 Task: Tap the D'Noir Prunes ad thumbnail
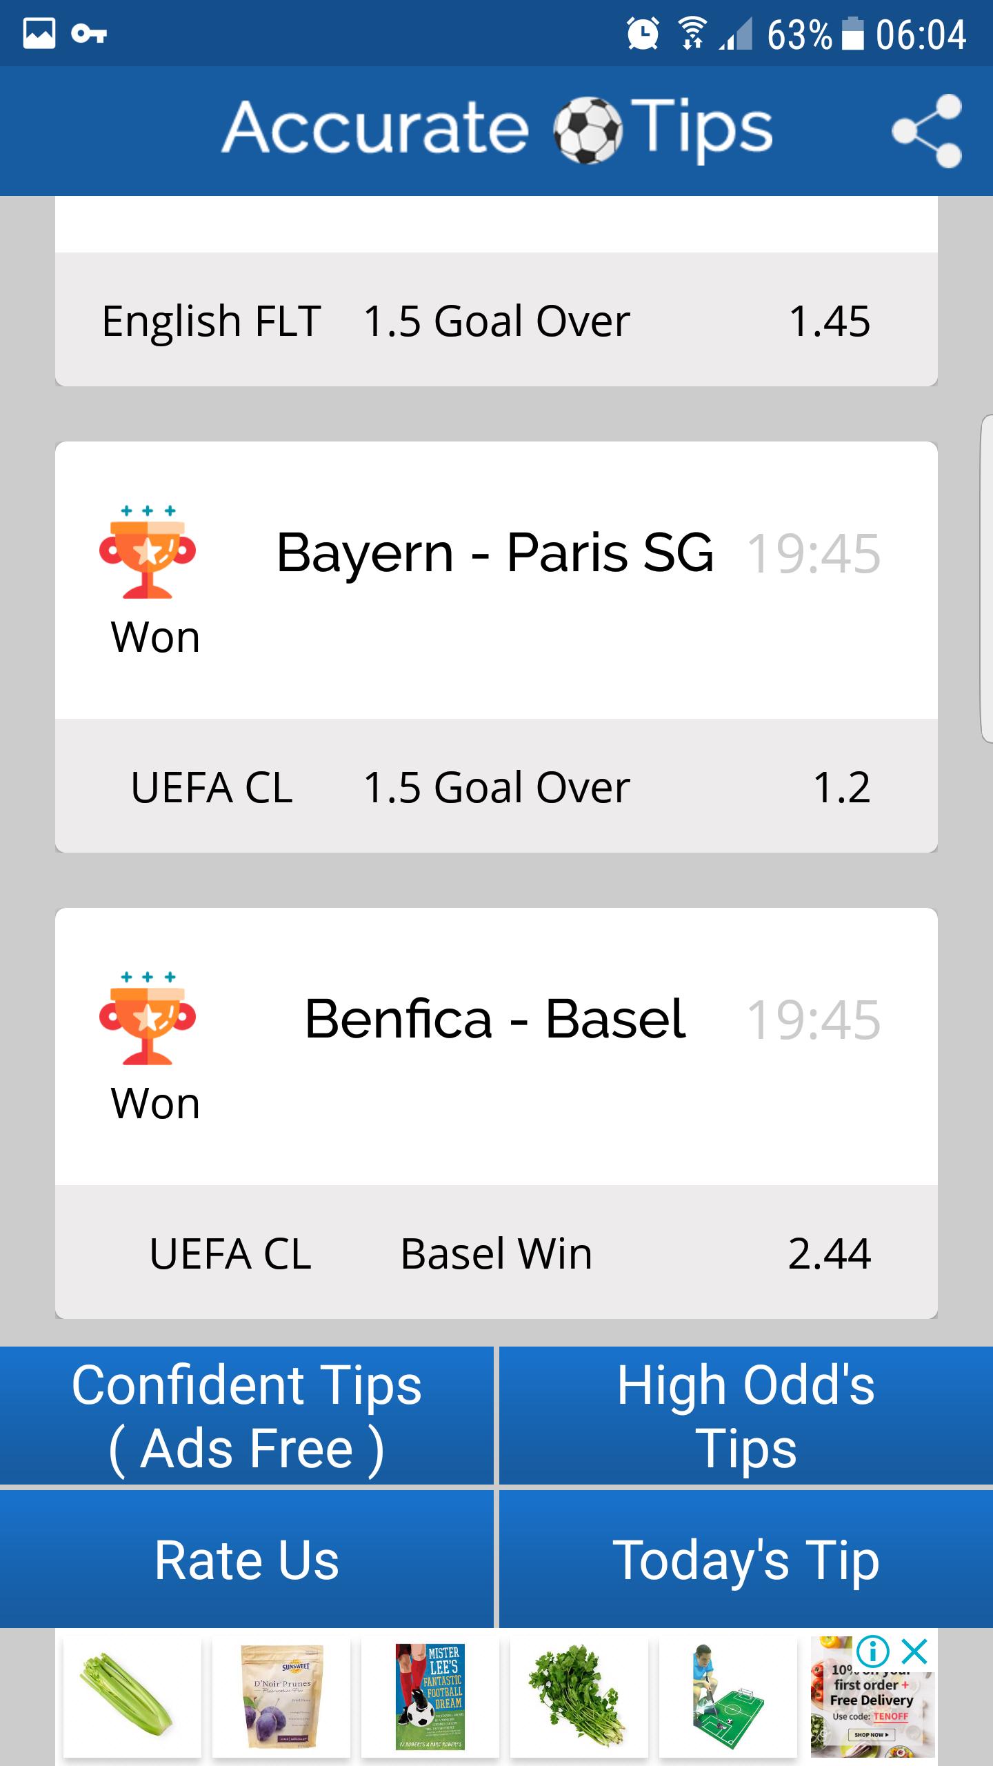point(281,1696)
